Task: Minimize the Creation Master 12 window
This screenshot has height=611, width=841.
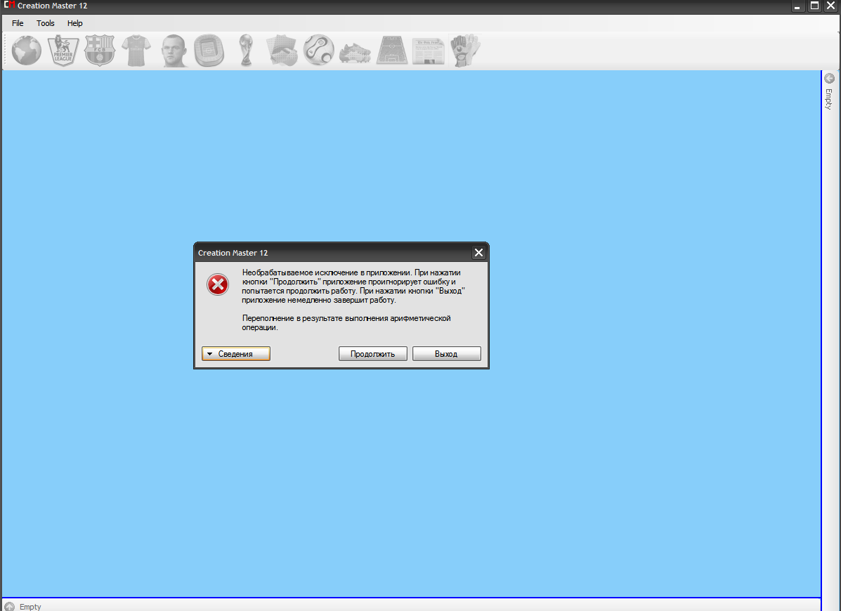Action: coord(797,6)
